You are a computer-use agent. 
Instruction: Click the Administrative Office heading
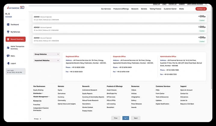pyautogui.click(x=168, y=57)
